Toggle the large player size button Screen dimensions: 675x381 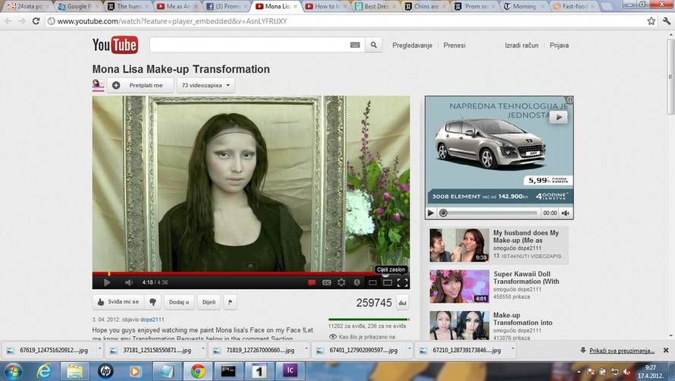pos(387,282)
